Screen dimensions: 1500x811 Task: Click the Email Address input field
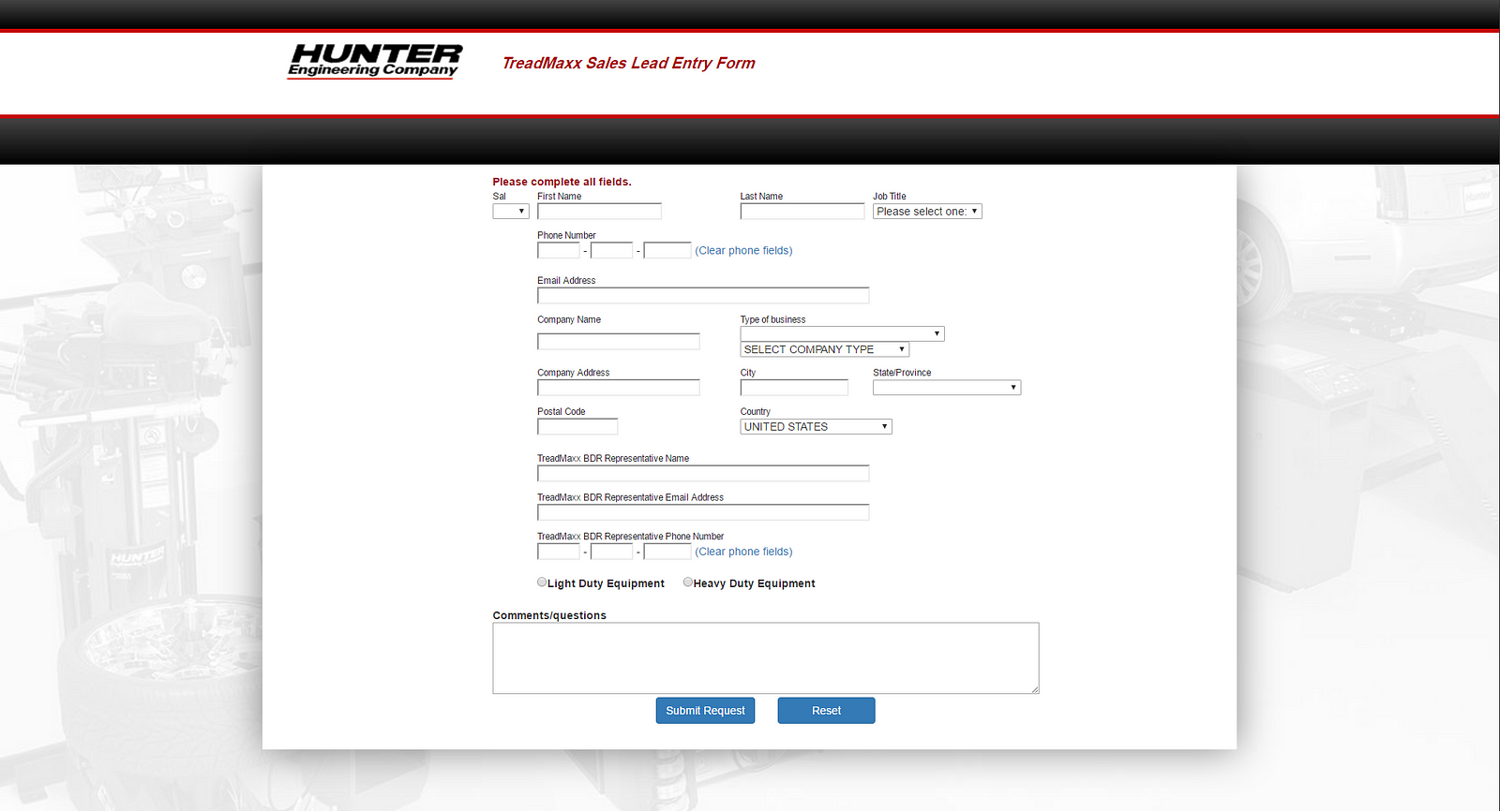[703, 296]
